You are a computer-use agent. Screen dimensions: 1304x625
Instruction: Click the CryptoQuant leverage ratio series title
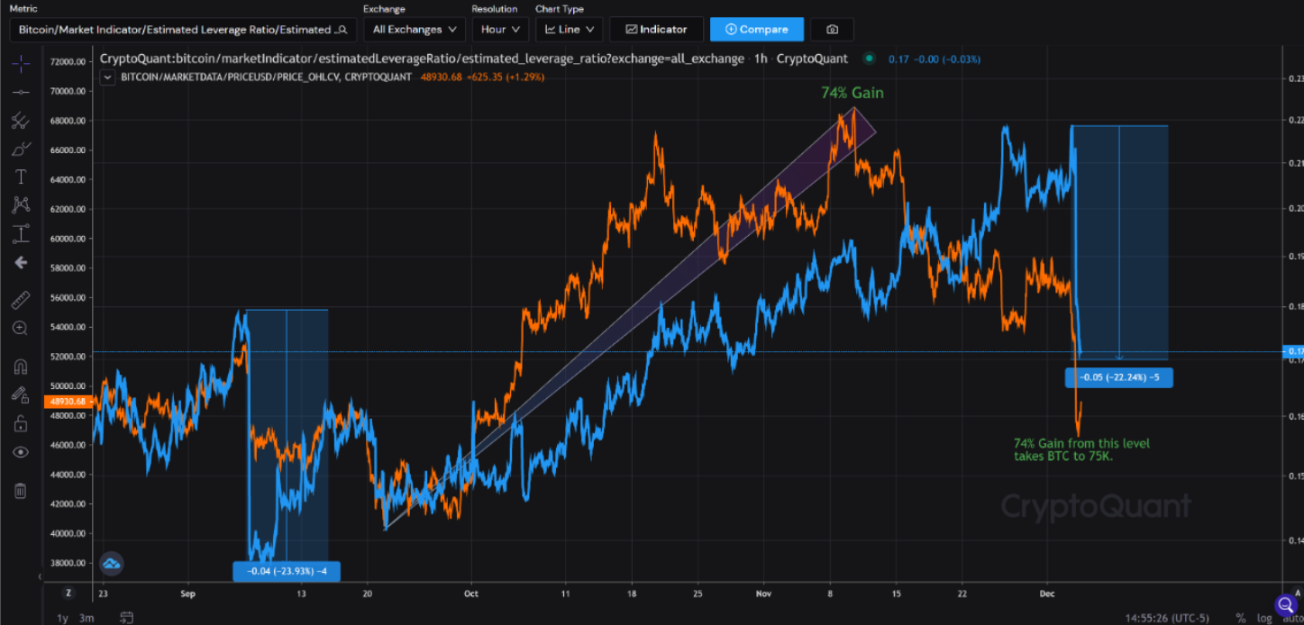point(473,59)
